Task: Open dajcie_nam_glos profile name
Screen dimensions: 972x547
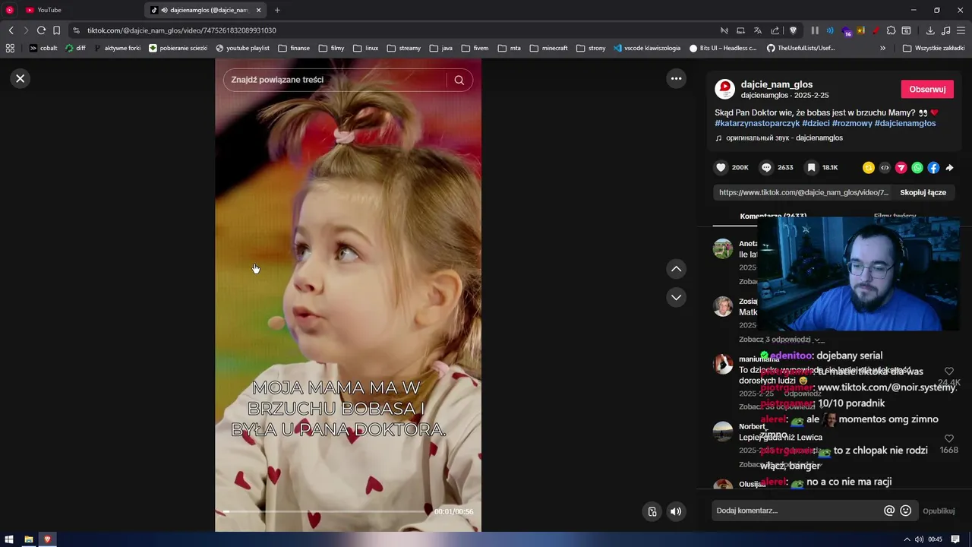Action: pos(777,84)
